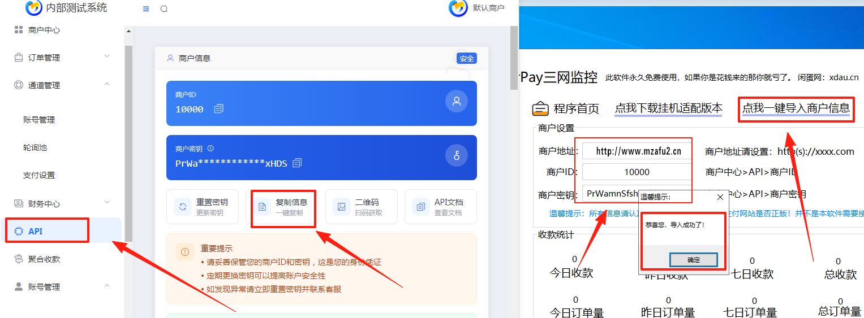
Task: Click the 订单管理 bag icon in sidebar
Action: [19, 57]
